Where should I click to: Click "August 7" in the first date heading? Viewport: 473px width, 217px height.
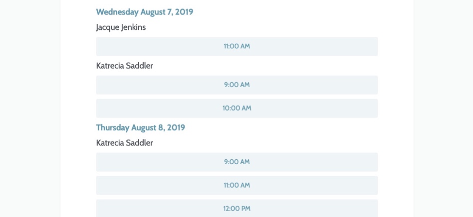tap(157, 12)
